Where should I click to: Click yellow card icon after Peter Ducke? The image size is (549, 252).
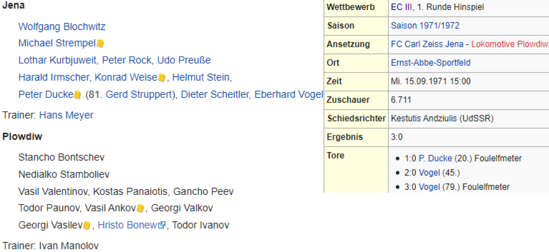(x=77, y=95)
